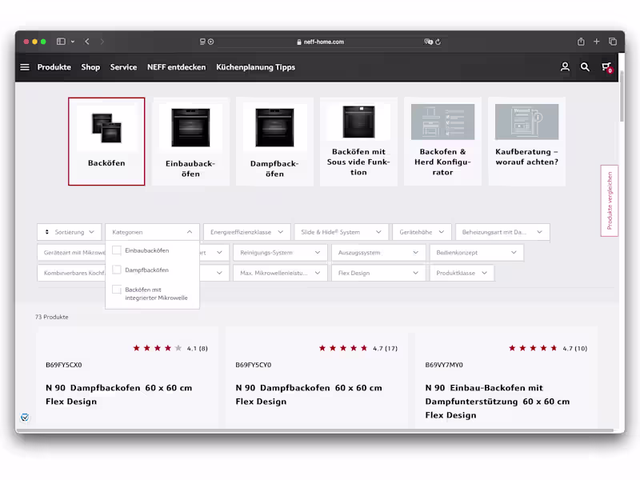Open the Auszugssystem filter dropdown
This screenshot has width=640, height=480.
click(378, 252)
